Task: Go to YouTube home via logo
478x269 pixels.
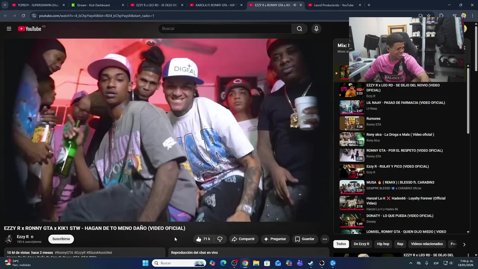Action: [30, 29]
